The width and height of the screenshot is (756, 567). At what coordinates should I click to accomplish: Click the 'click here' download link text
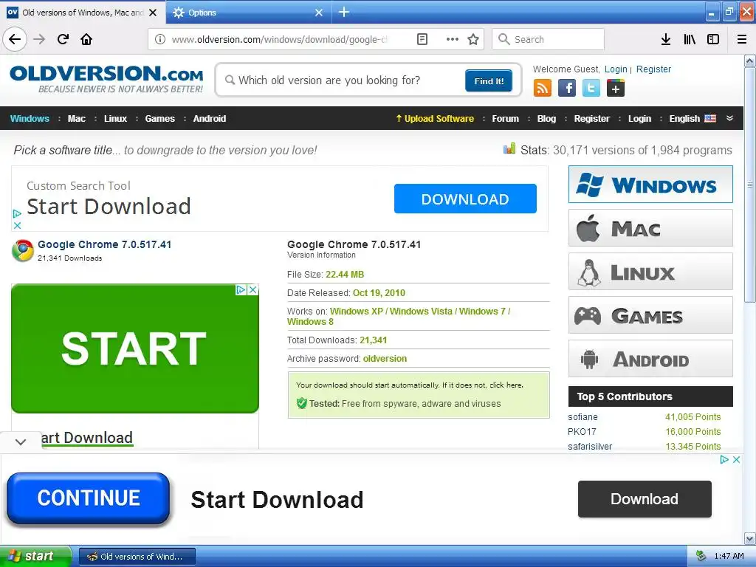pos(506,385)
